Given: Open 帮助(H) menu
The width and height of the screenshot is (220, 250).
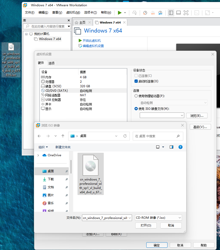Looking at the screenshot, I should (106, 12).
